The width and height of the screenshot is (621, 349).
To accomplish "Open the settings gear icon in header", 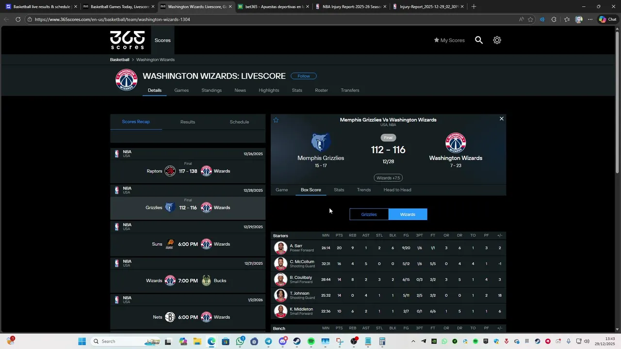I will 497,40.
